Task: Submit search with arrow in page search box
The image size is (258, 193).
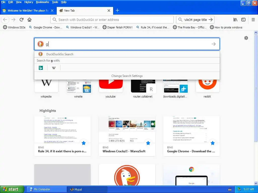Action: pos(214,44)
